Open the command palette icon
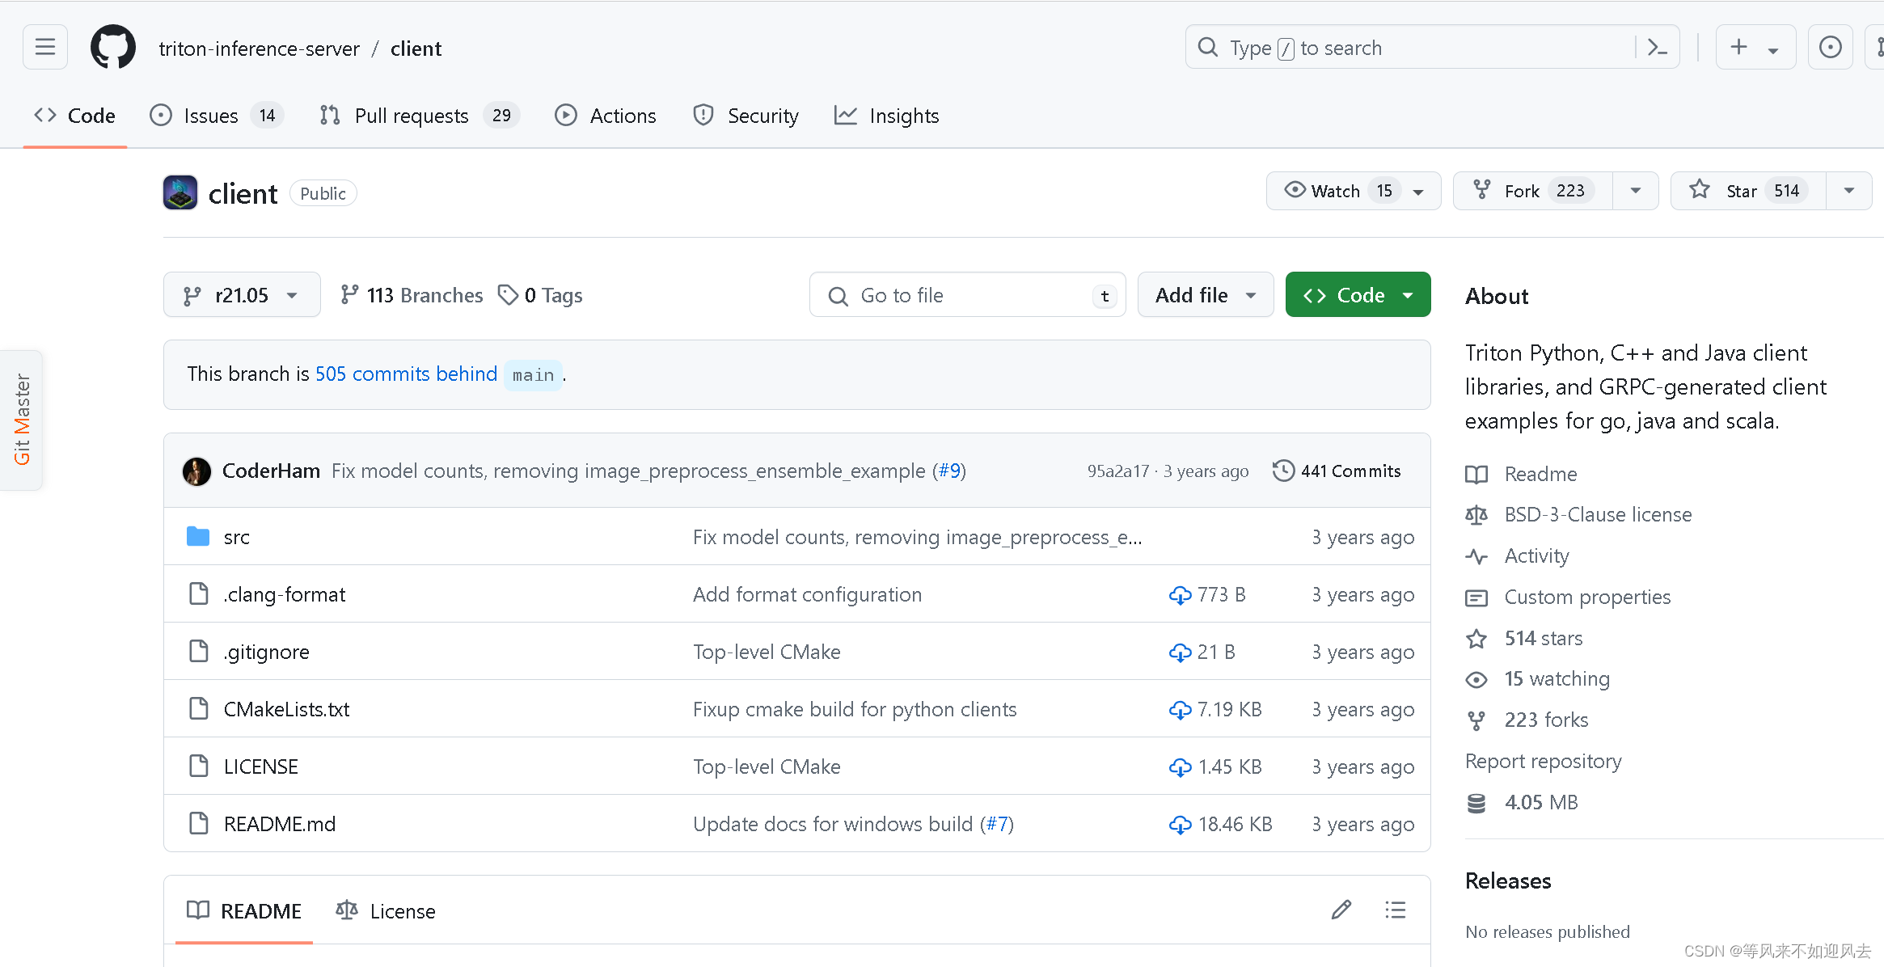This screenshot has width=1884, height=967. pyautogui.click(x=1657, y=48)
